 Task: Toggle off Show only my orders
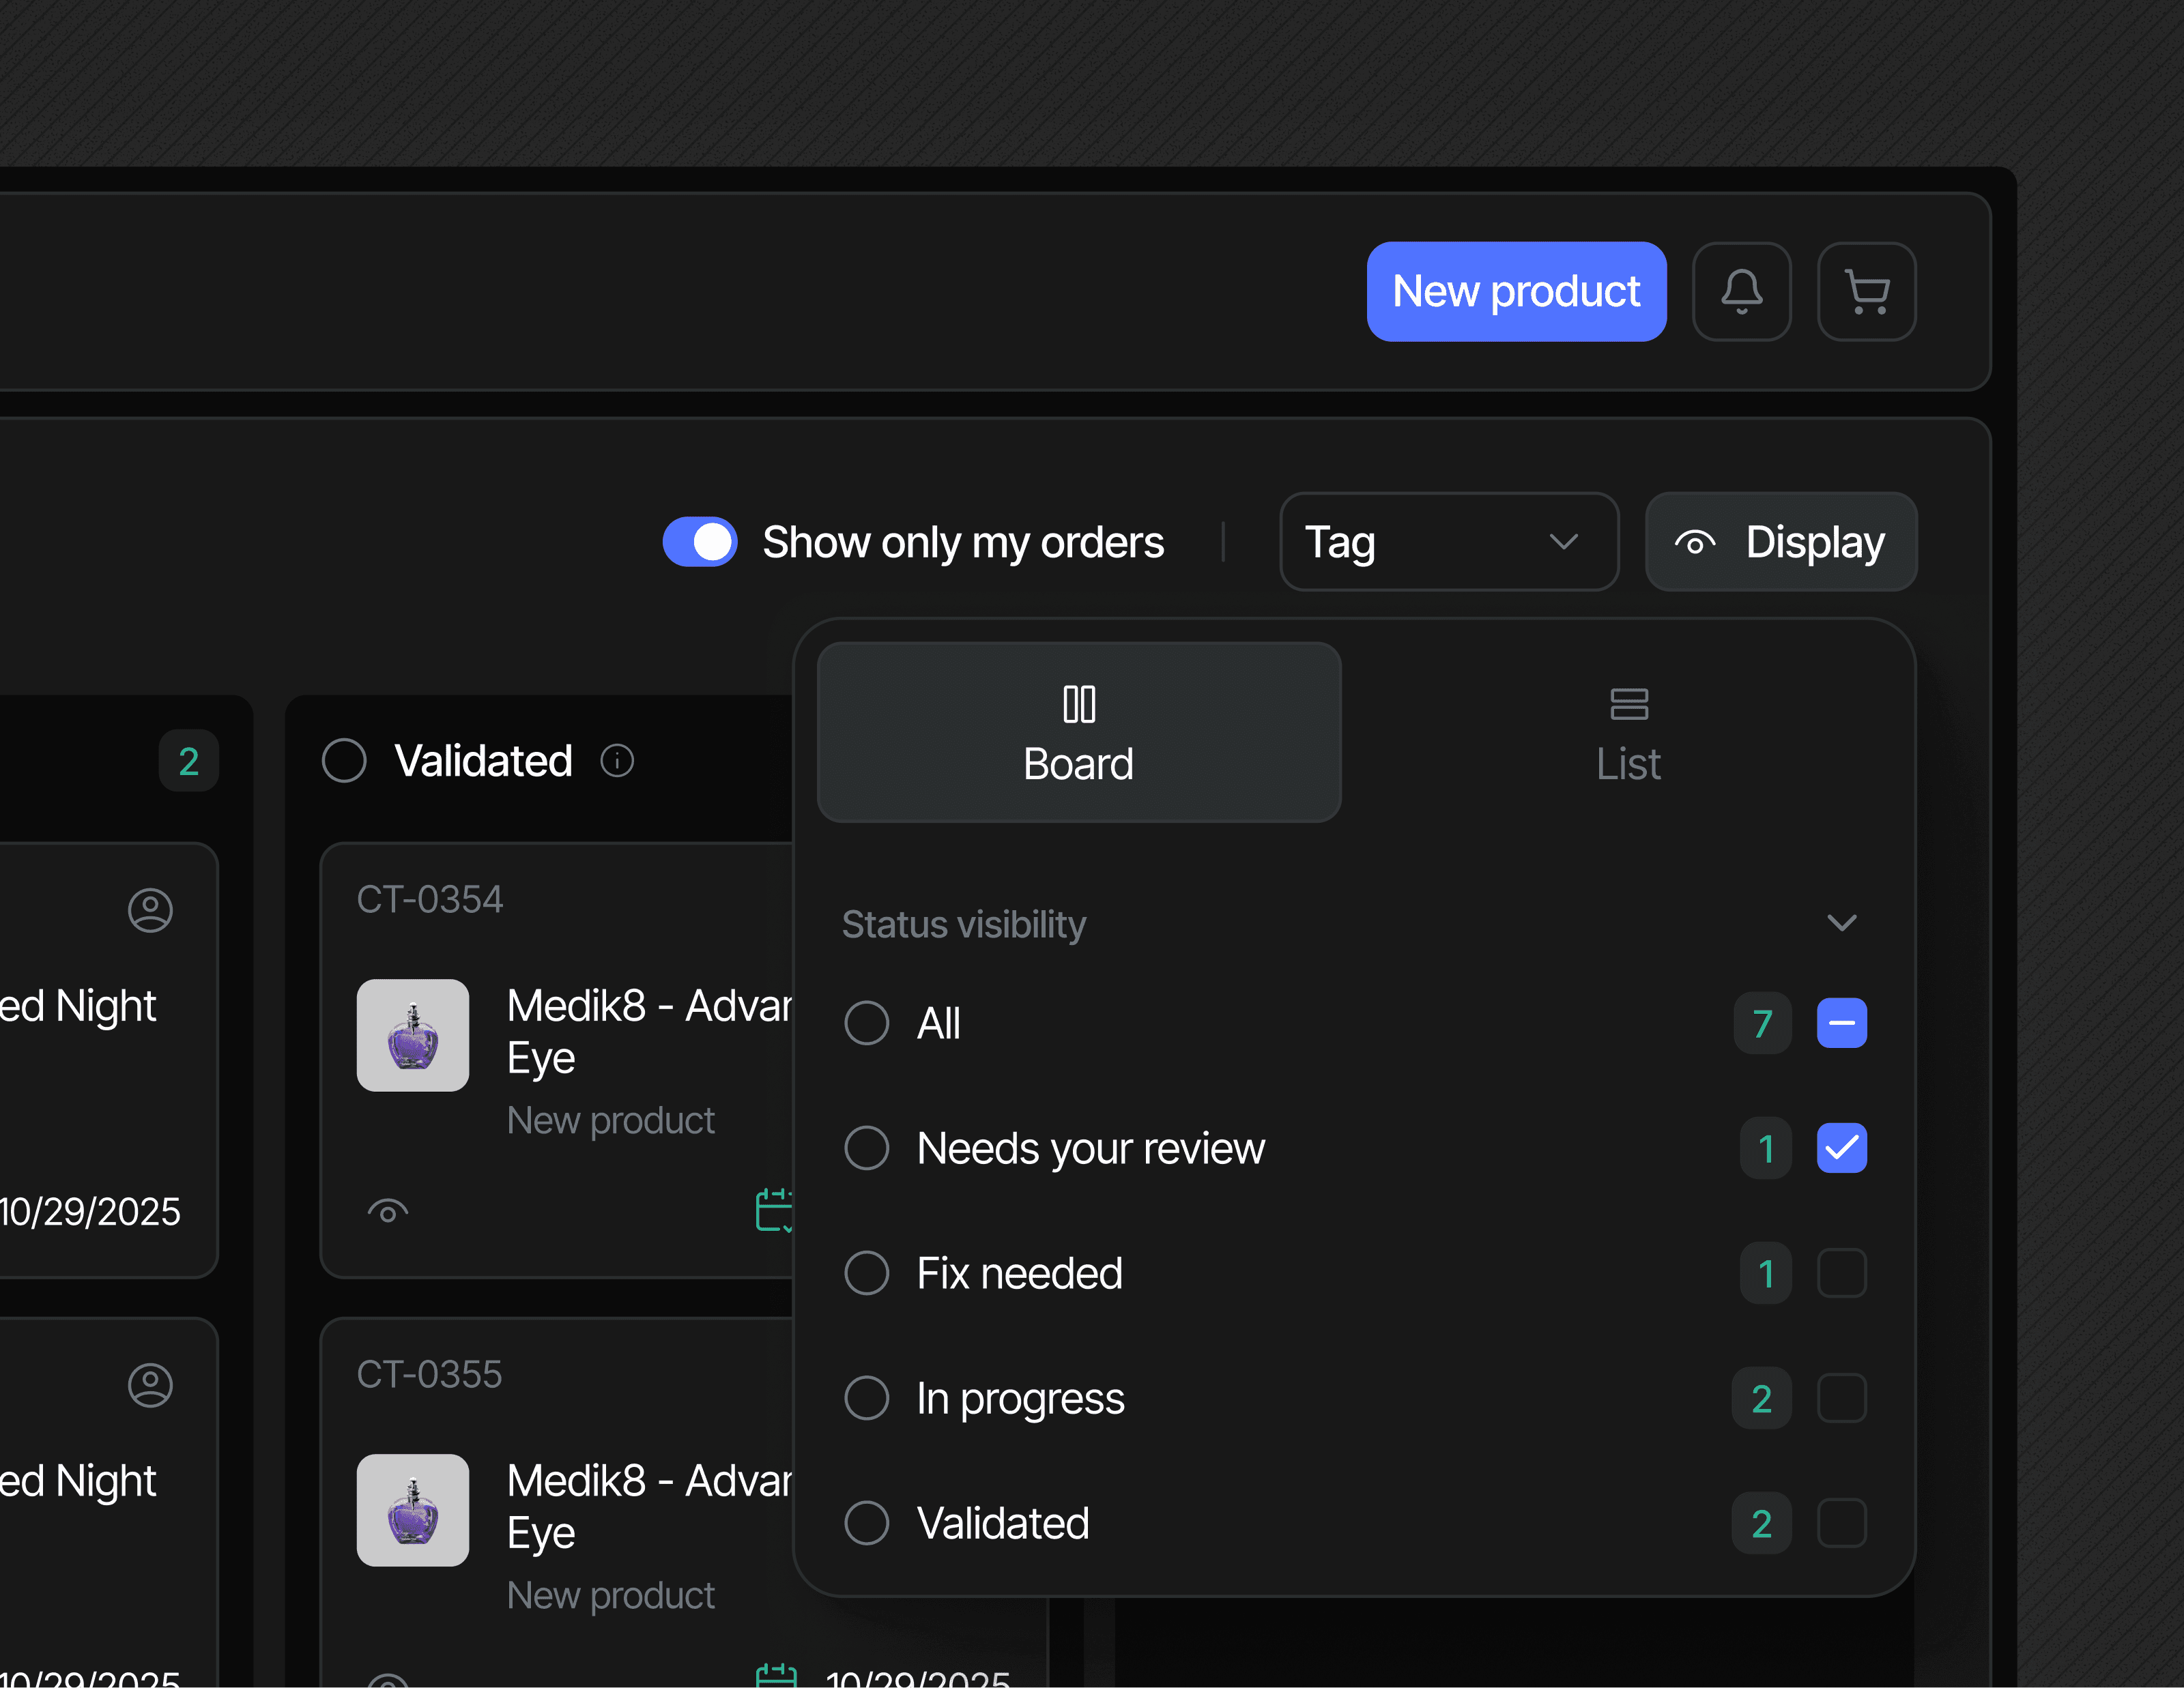(700, 542)
